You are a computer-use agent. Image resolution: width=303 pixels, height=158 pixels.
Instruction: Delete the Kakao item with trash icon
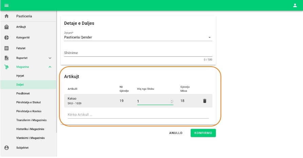coord(204,101)
